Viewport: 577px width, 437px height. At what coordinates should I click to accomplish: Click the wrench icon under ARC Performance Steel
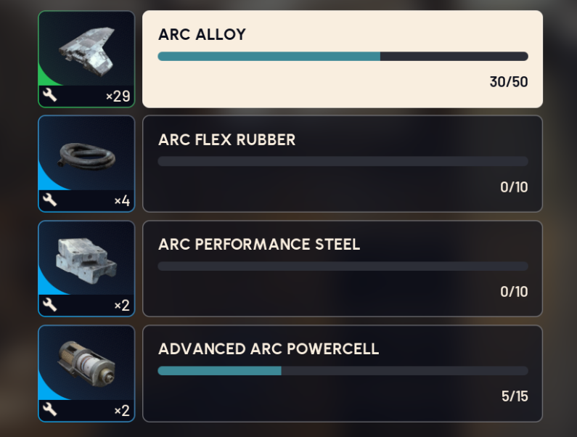pos(50,305)
